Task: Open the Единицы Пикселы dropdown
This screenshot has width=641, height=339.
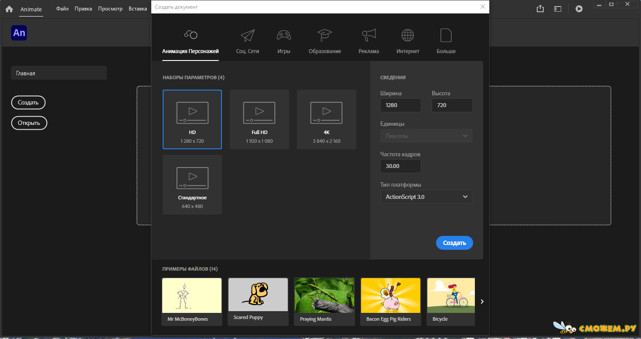Action: 426,136
